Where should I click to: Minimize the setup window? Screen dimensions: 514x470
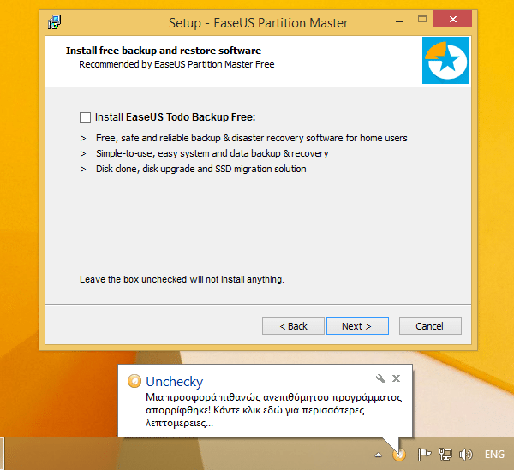(x=399, y=21)
